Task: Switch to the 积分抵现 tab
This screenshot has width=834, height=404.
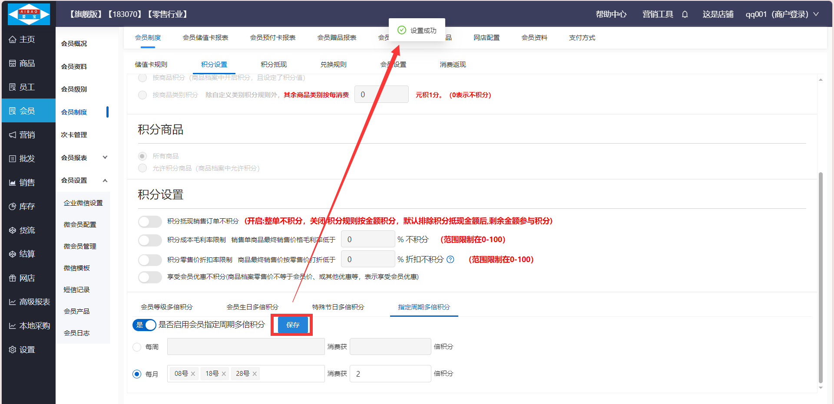Action: coord(274,65)
